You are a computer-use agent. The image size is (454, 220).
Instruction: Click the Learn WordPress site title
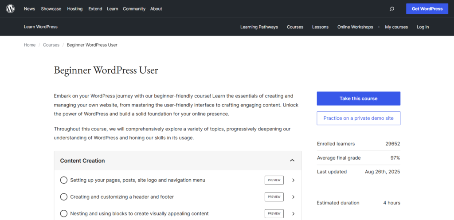(40, 27)
